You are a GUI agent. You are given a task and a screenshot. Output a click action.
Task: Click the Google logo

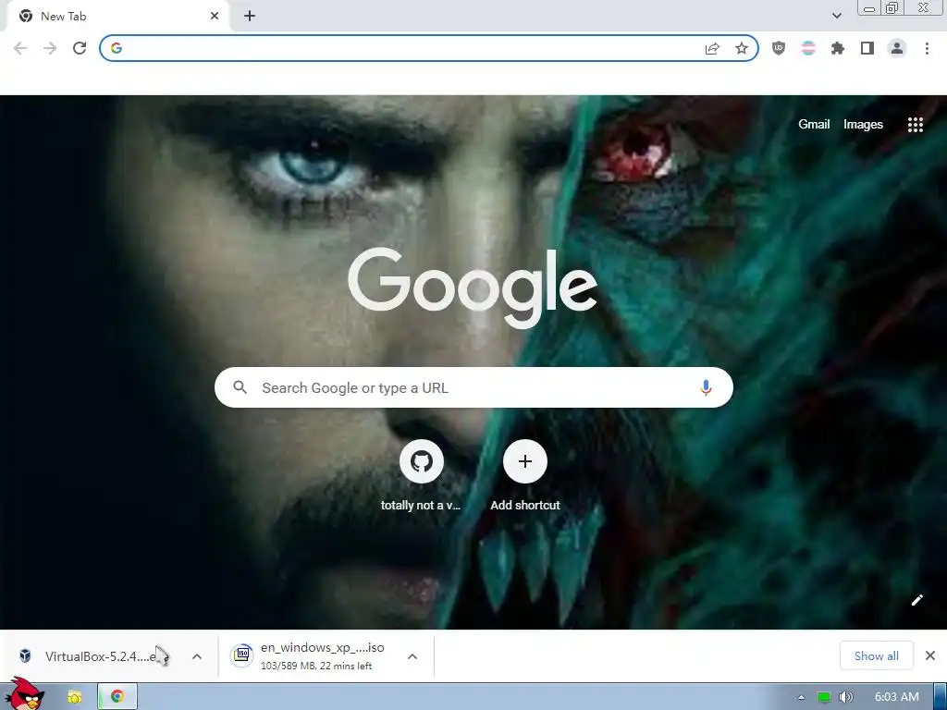click(x=473, y=288)
